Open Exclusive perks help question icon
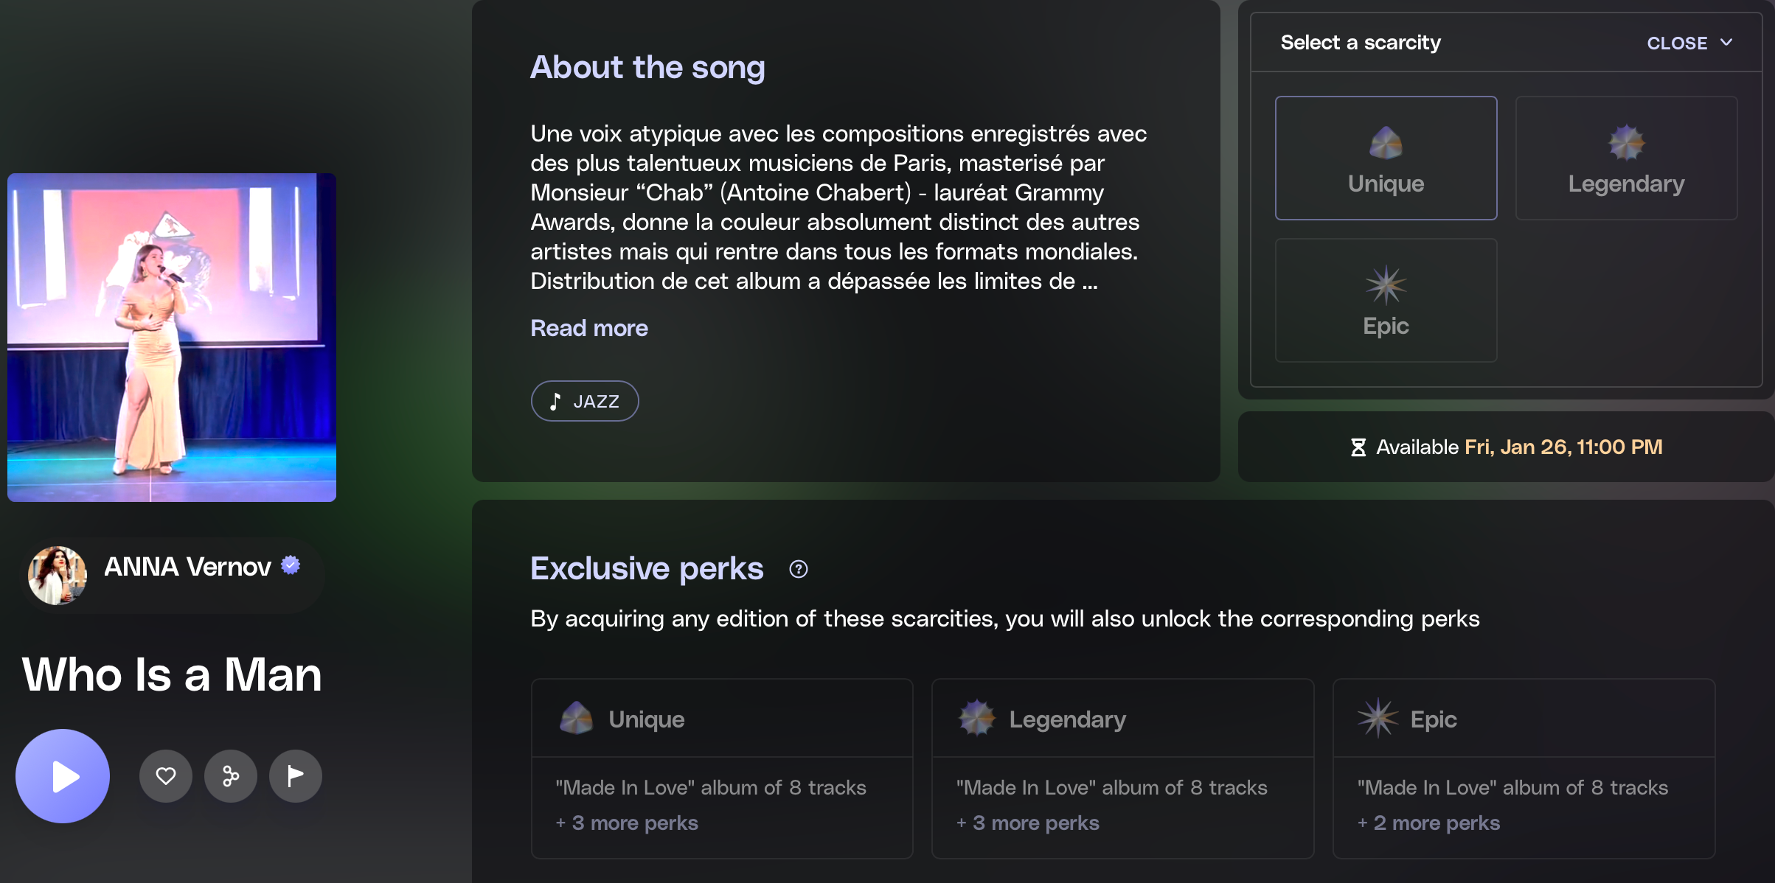1775x883 pixels. (x=798, y=569)
